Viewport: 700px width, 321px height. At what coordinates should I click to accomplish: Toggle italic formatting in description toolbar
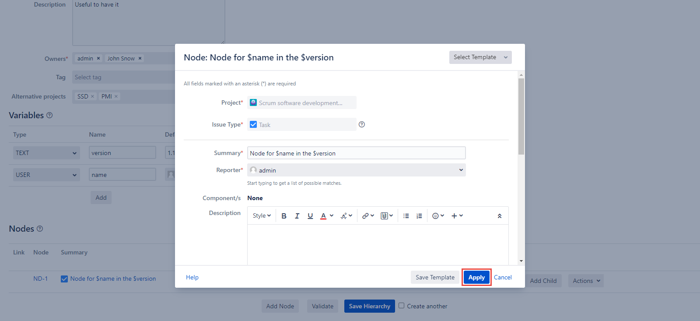coord(297,216)
